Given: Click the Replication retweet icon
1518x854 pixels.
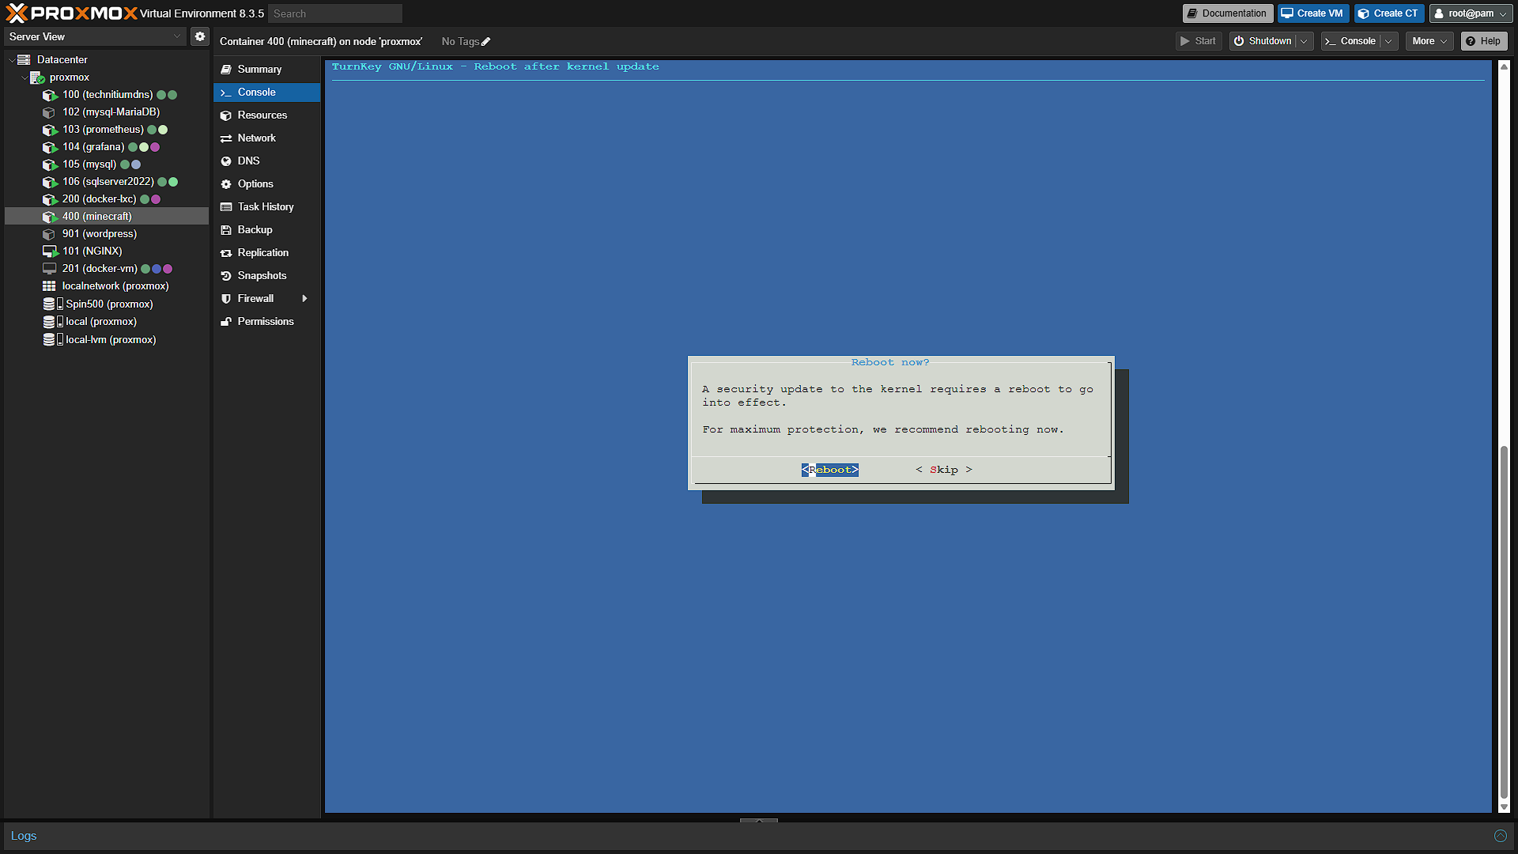Looking at the screenshot, I should coord(226,253).
